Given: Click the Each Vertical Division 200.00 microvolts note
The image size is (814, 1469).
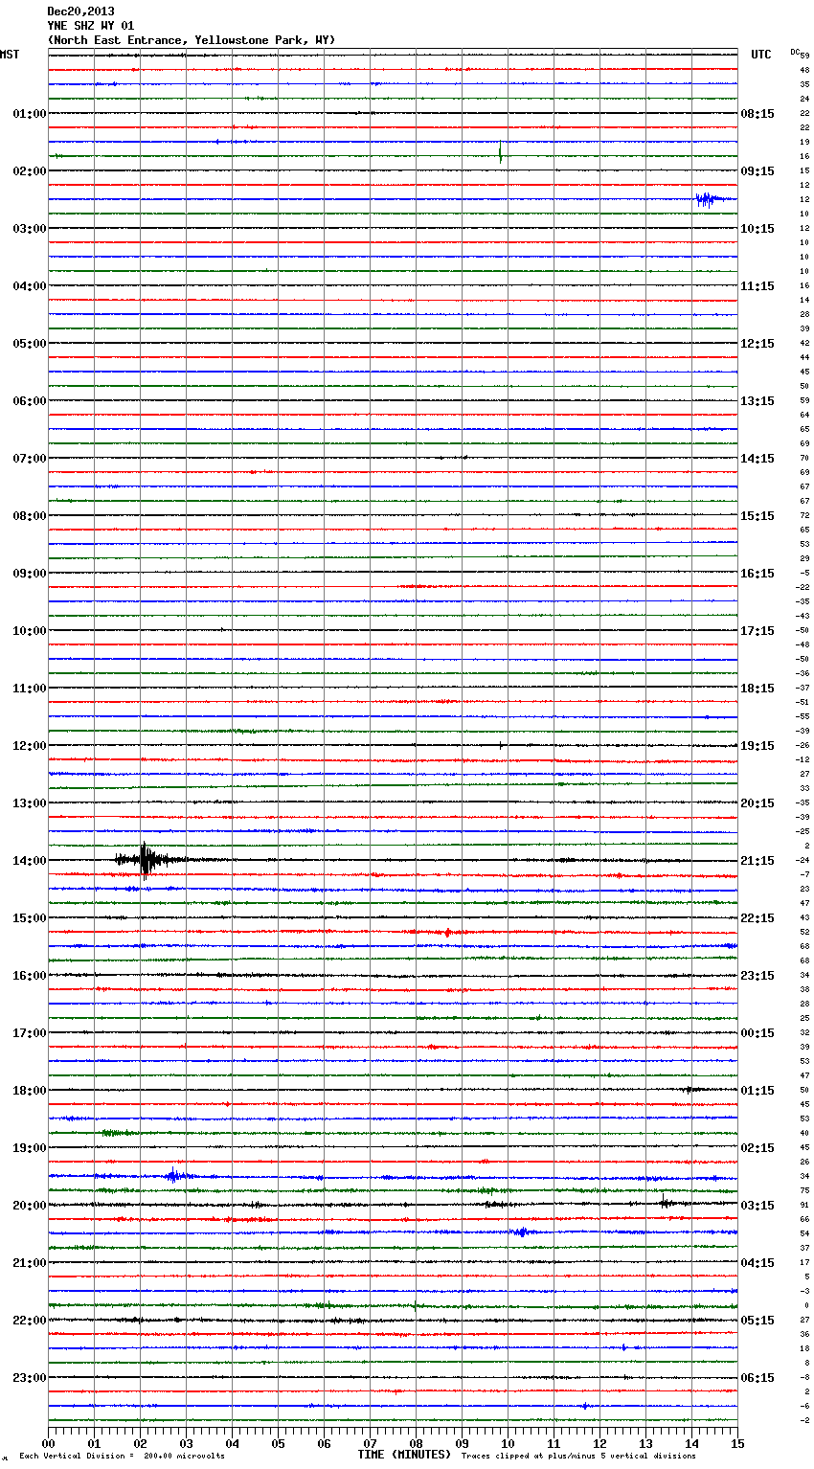Looking at the screenshot, I should point(122,1457).
